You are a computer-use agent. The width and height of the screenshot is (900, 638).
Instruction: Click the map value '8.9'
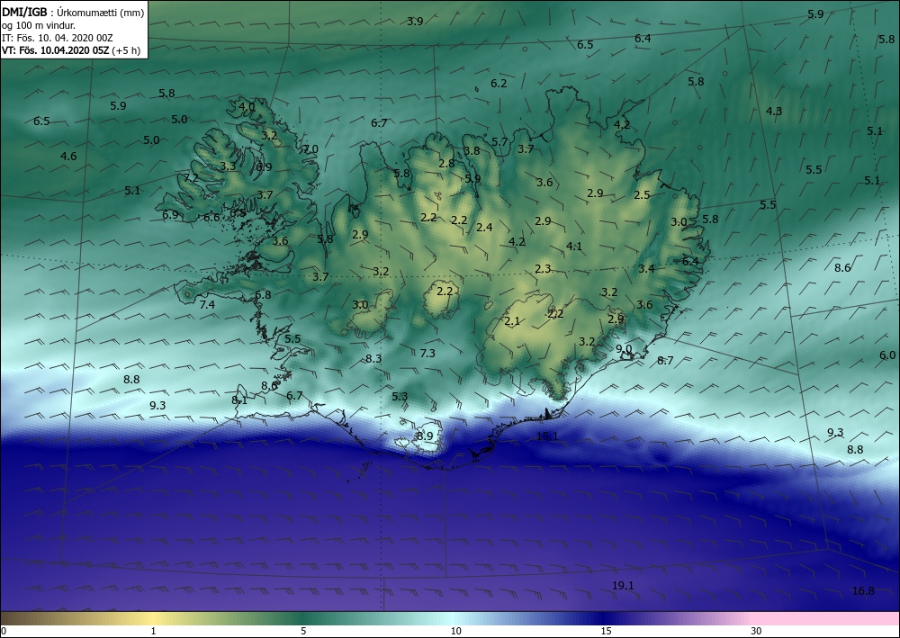coord(424,436)
